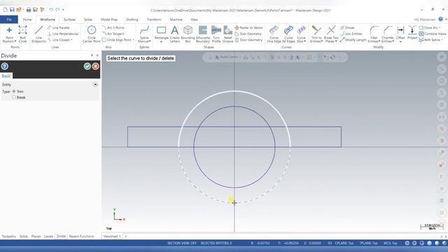Viewport: 448px width, 252px height.
Task: Select Line Perpendicular tool
Action: pyautogui.click(x=63, y=34)
